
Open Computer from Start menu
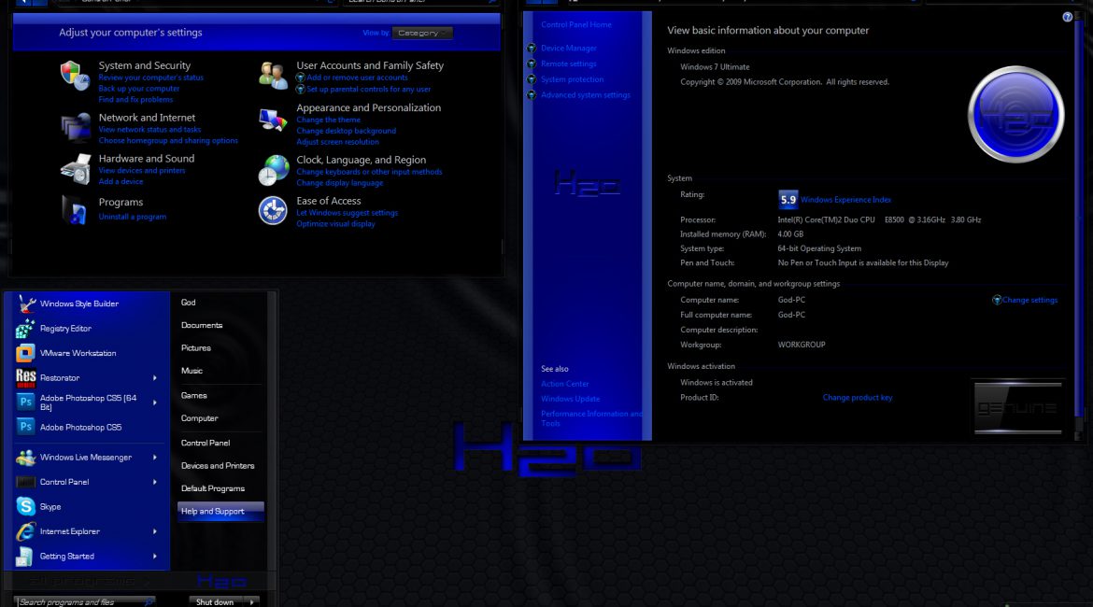pyautogui.click(x=199, y=418)
